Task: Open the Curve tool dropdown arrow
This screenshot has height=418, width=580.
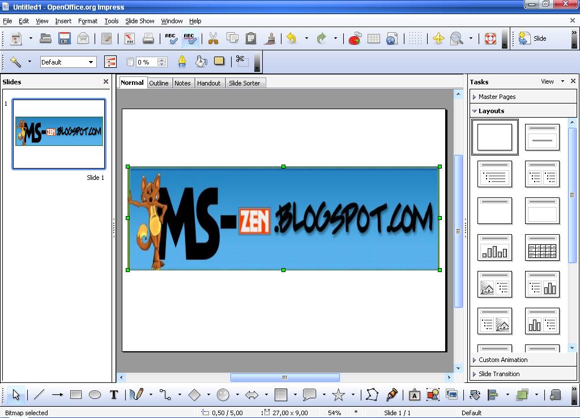Action: pyautogui.click(x=151, y=395)
